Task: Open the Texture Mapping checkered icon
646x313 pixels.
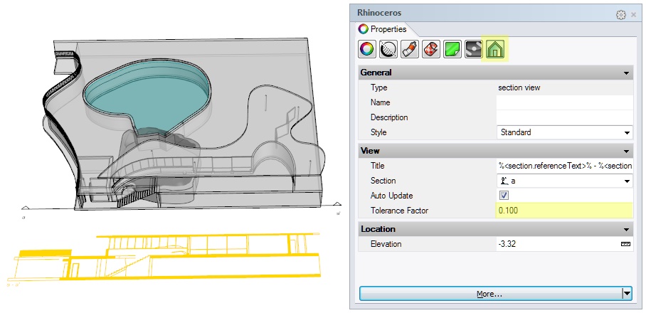Action: [x=430, y=49]
